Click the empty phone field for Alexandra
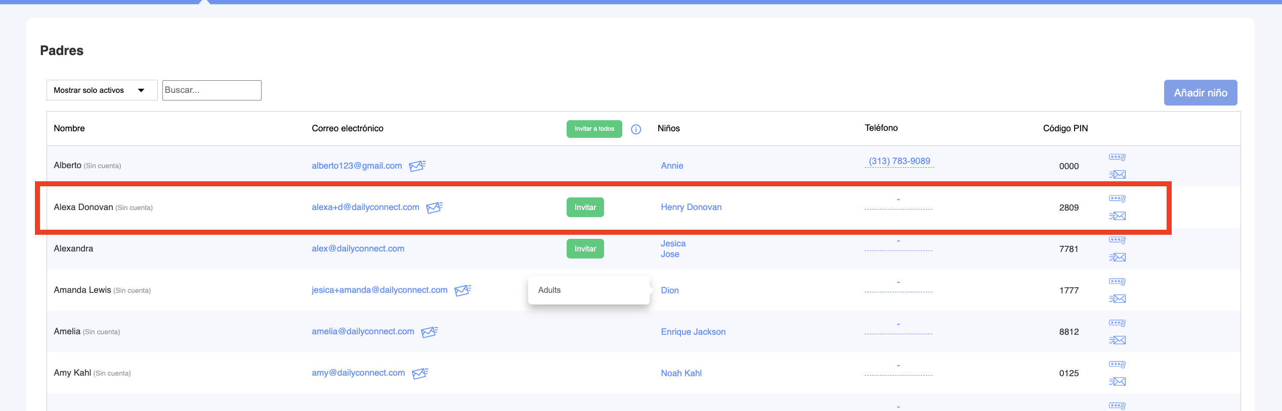The image size is (1282, 411). click(899, 244)
